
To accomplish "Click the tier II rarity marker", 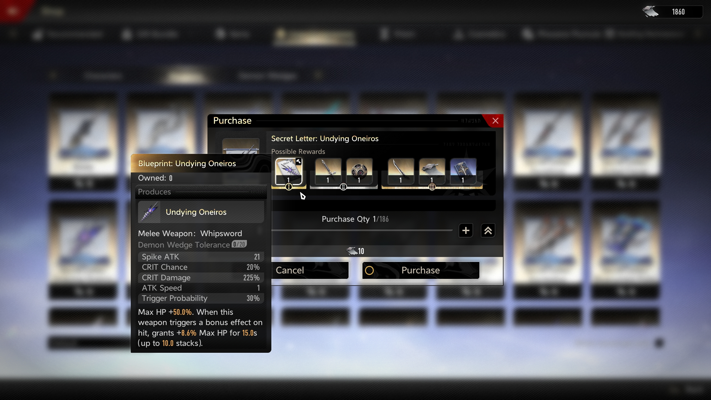I will tap(343, 187).
